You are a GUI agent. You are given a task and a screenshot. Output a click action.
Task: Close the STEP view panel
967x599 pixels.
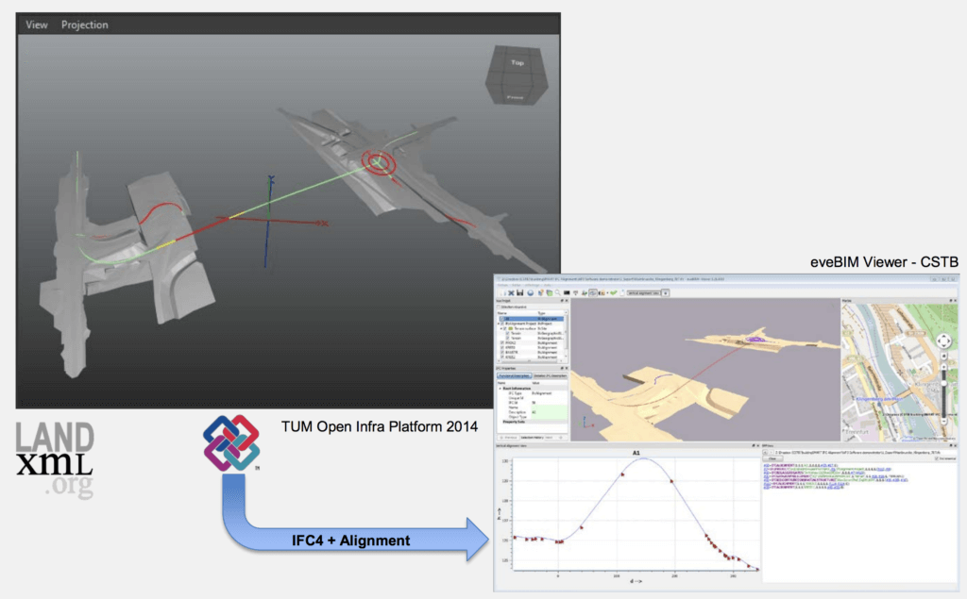(x=956, y=445)
